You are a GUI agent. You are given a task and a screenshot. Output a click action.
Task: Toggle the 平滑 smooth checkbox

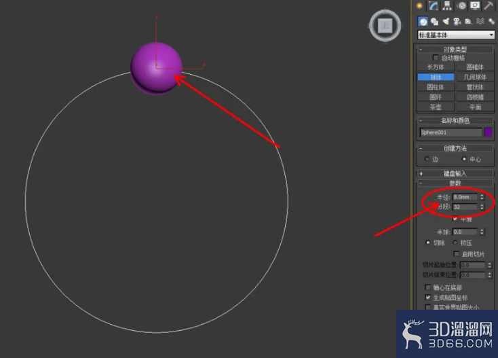455,219
